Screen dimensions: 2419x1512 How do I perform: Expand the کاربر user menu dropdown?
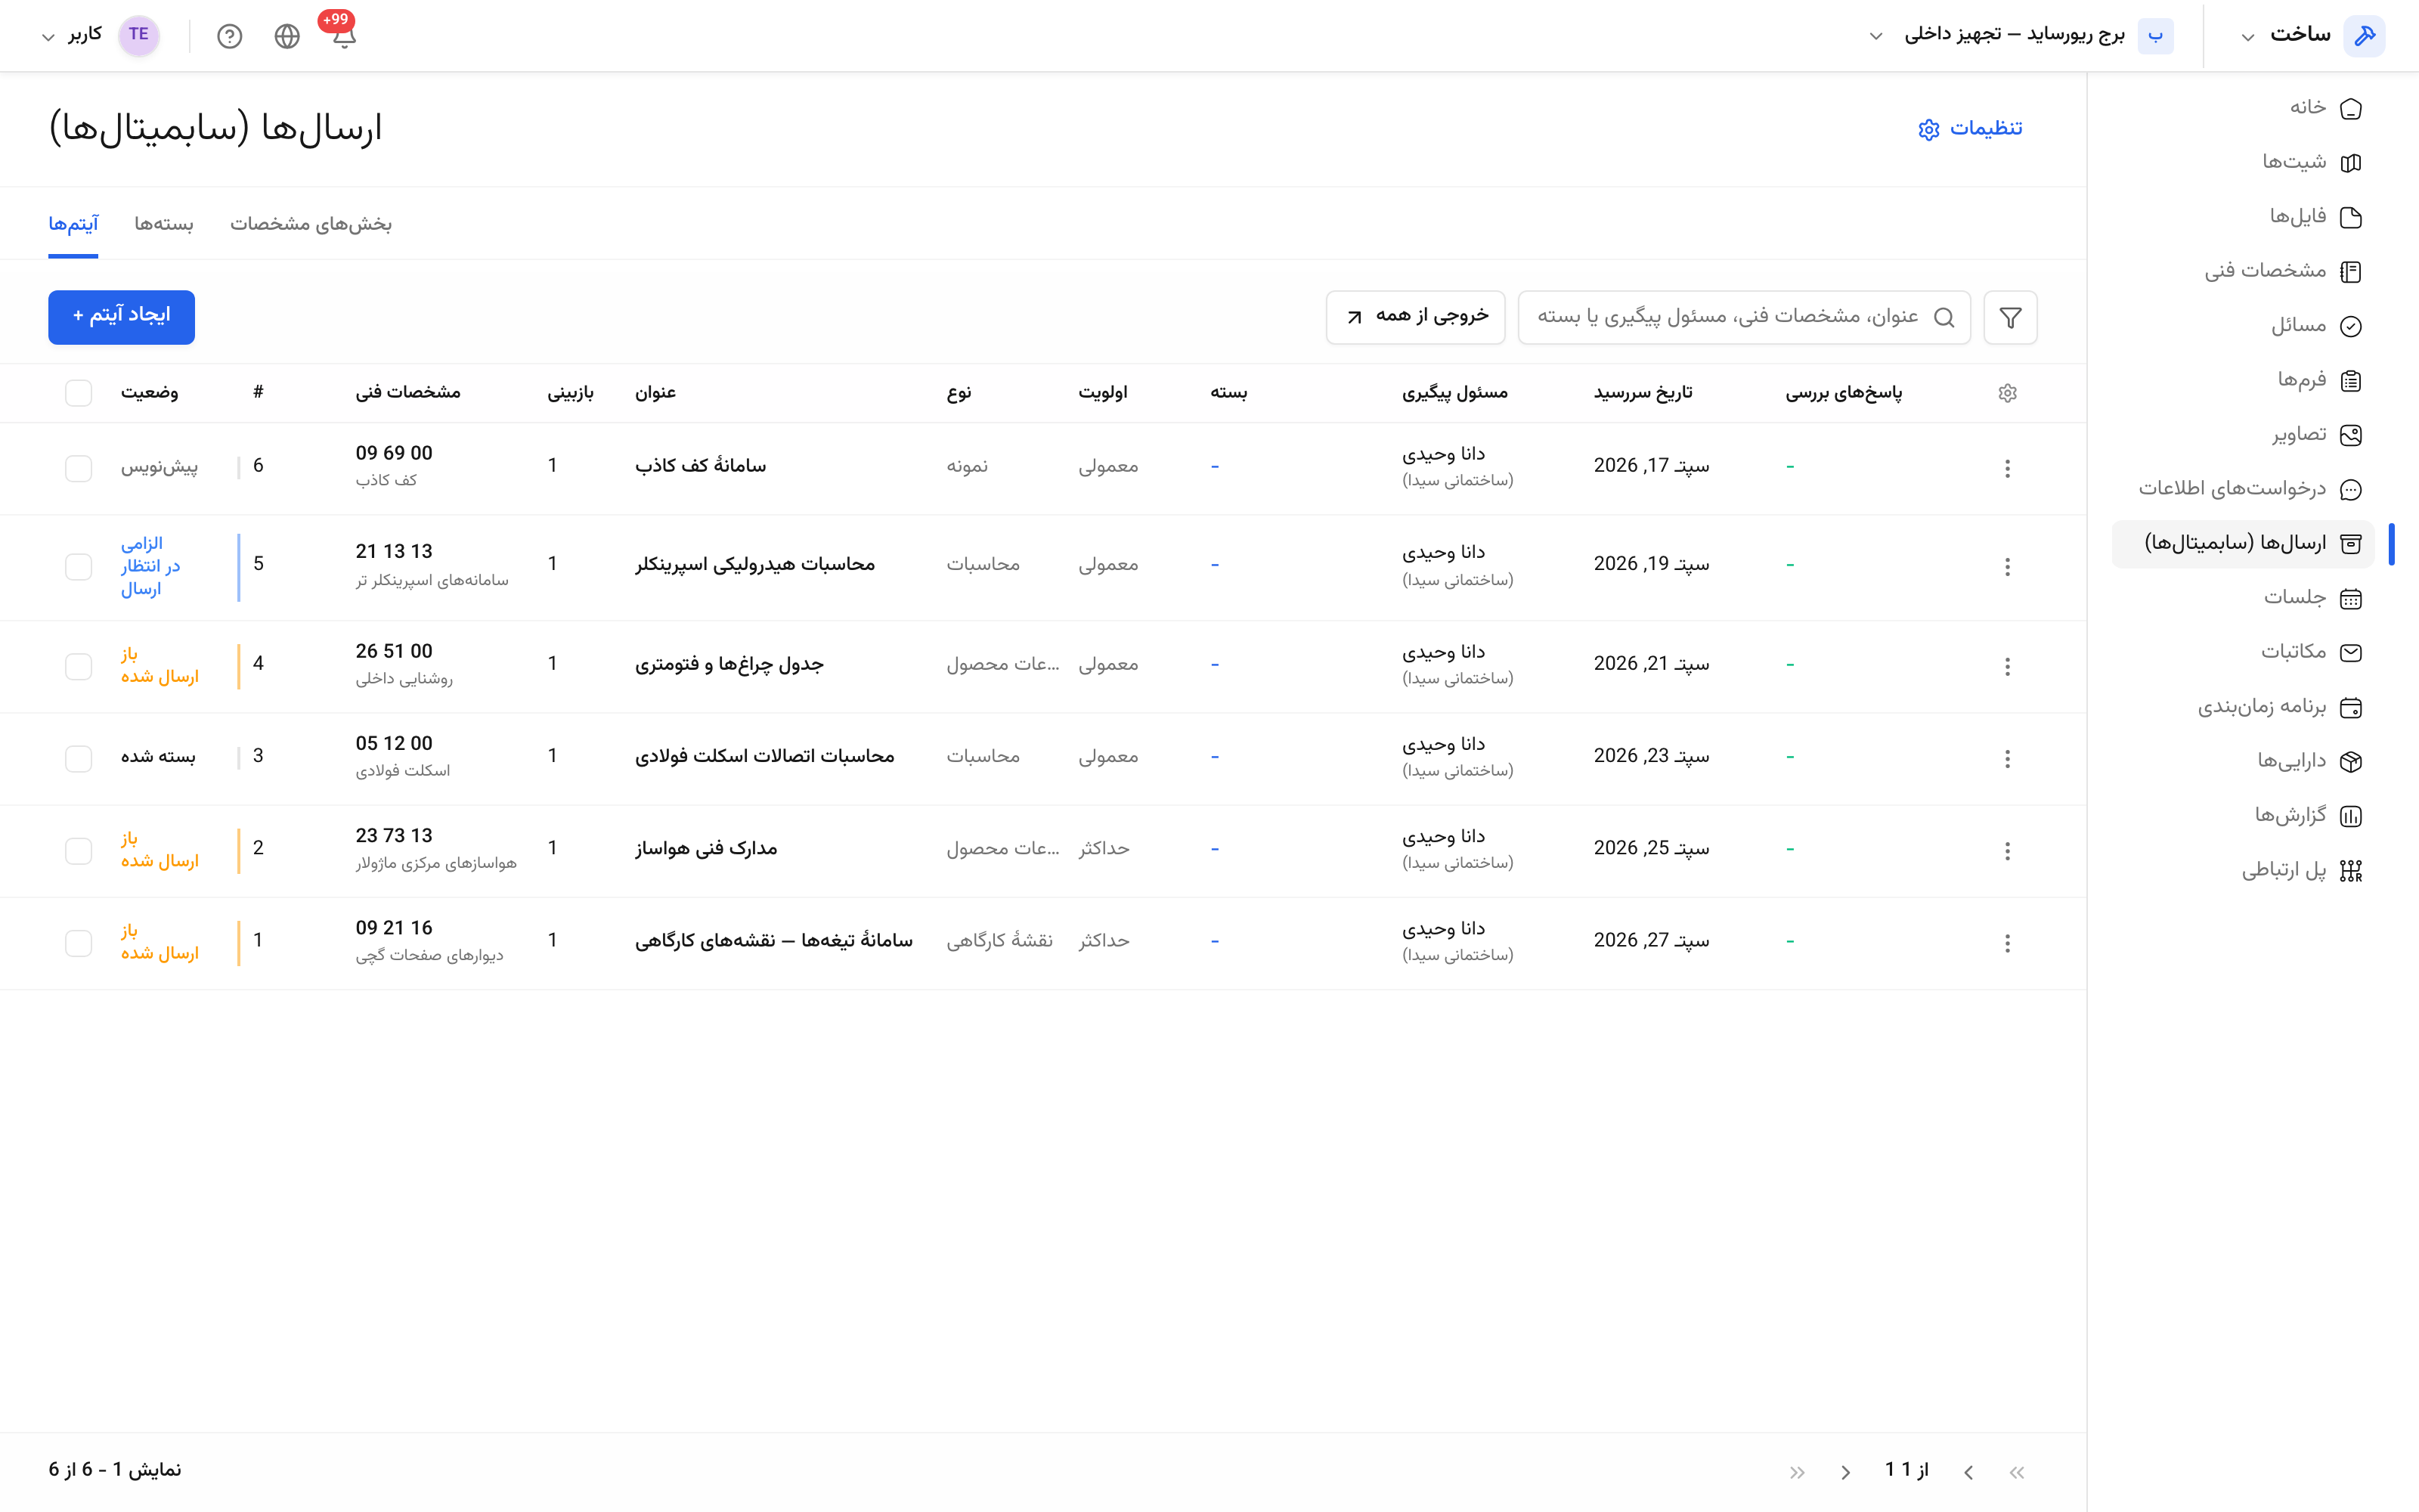click(47, 37)
